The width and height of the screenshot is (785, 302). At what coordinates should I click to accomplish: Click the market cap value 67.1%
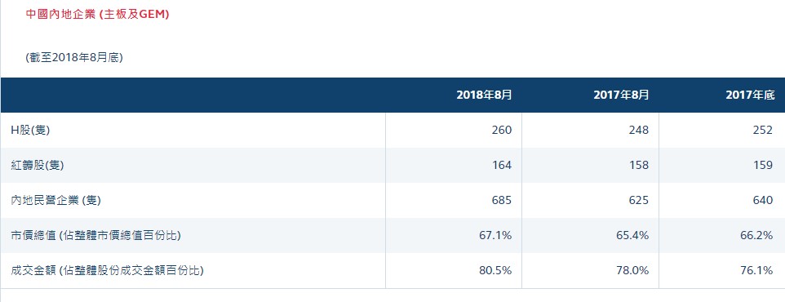pyautogui.click(x=495, y=235)
